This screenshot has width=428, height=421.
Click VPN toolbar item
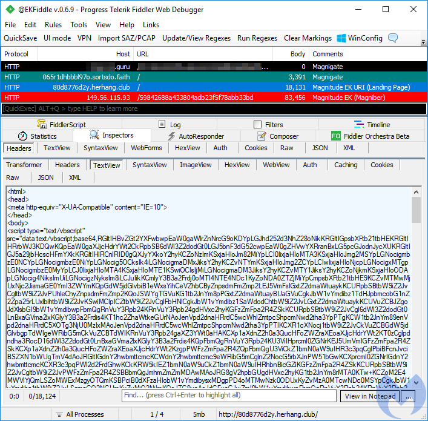click(84, 38)
